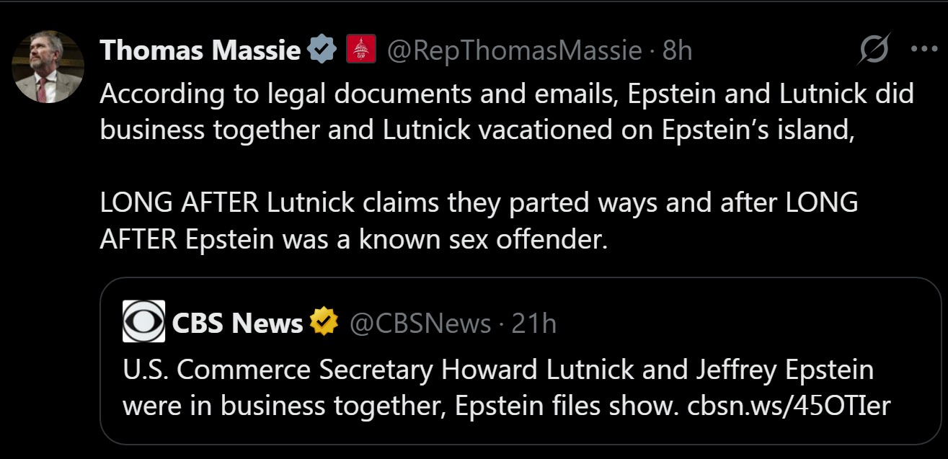Click the Thomas Massie display name
The height and width of the screenshot is (459, 948).
pos(200,50)
